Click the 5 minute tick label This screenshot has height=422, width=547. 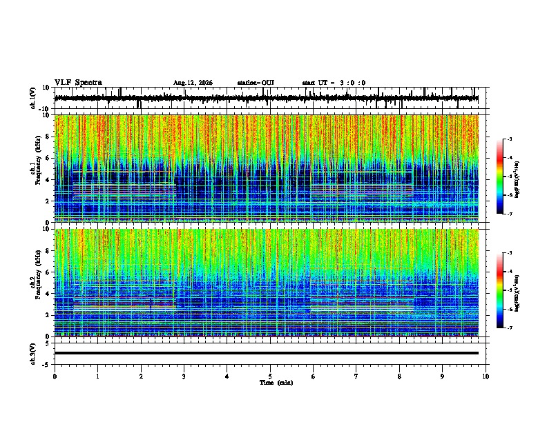[x=270, y=376]
